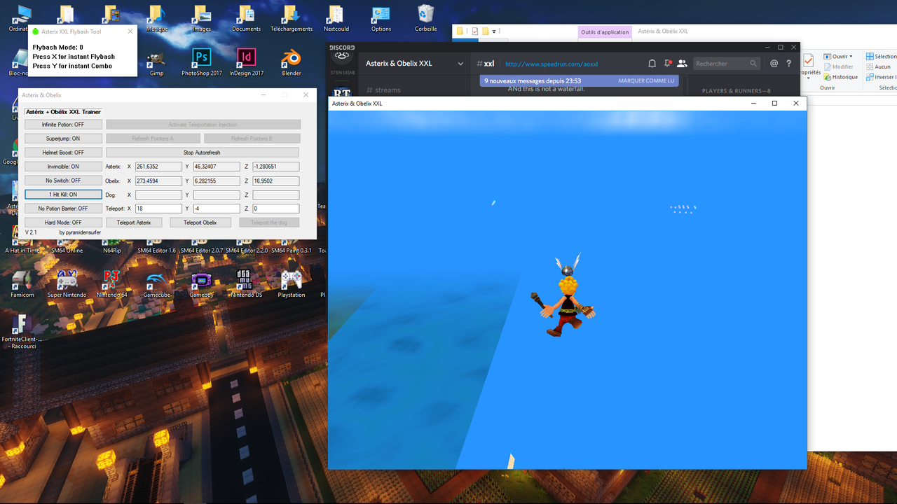Click the Asterix character in the game window

(563, 295)
